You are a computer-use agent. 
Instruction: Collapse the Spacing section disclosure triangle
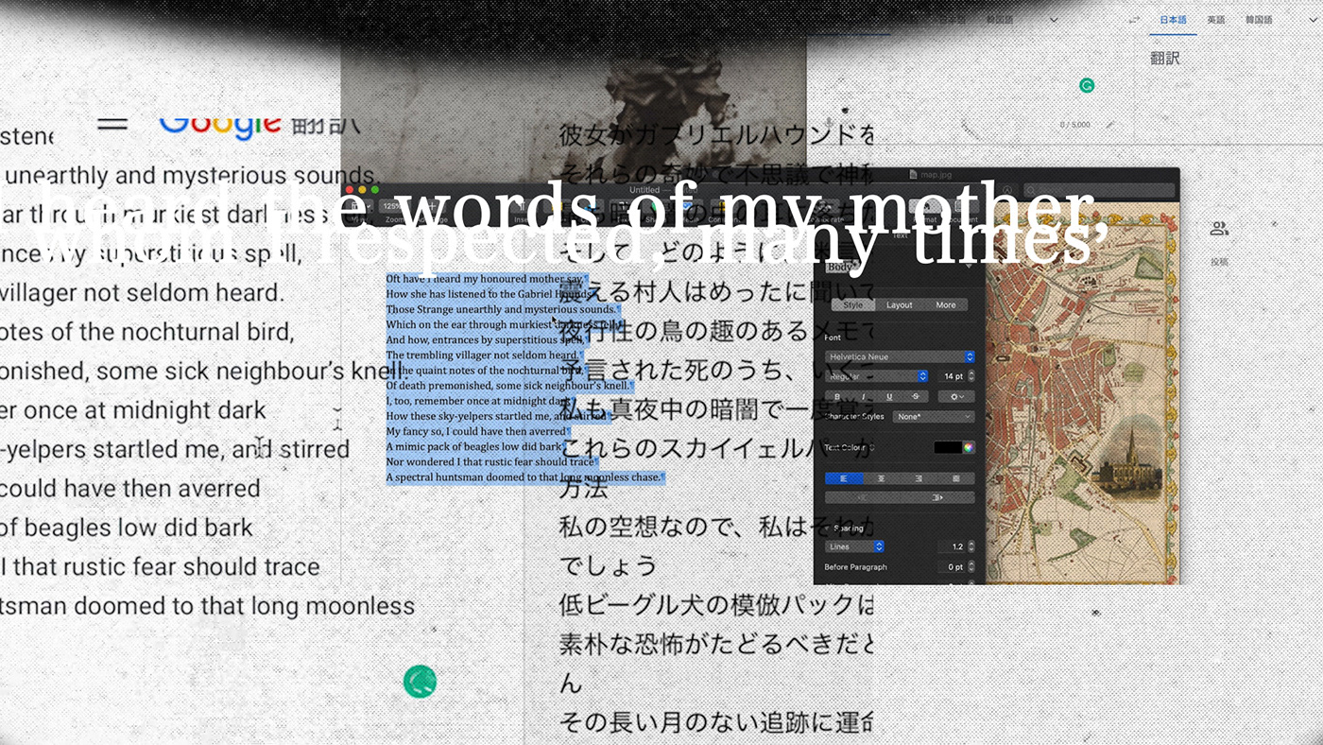(828, 528)
